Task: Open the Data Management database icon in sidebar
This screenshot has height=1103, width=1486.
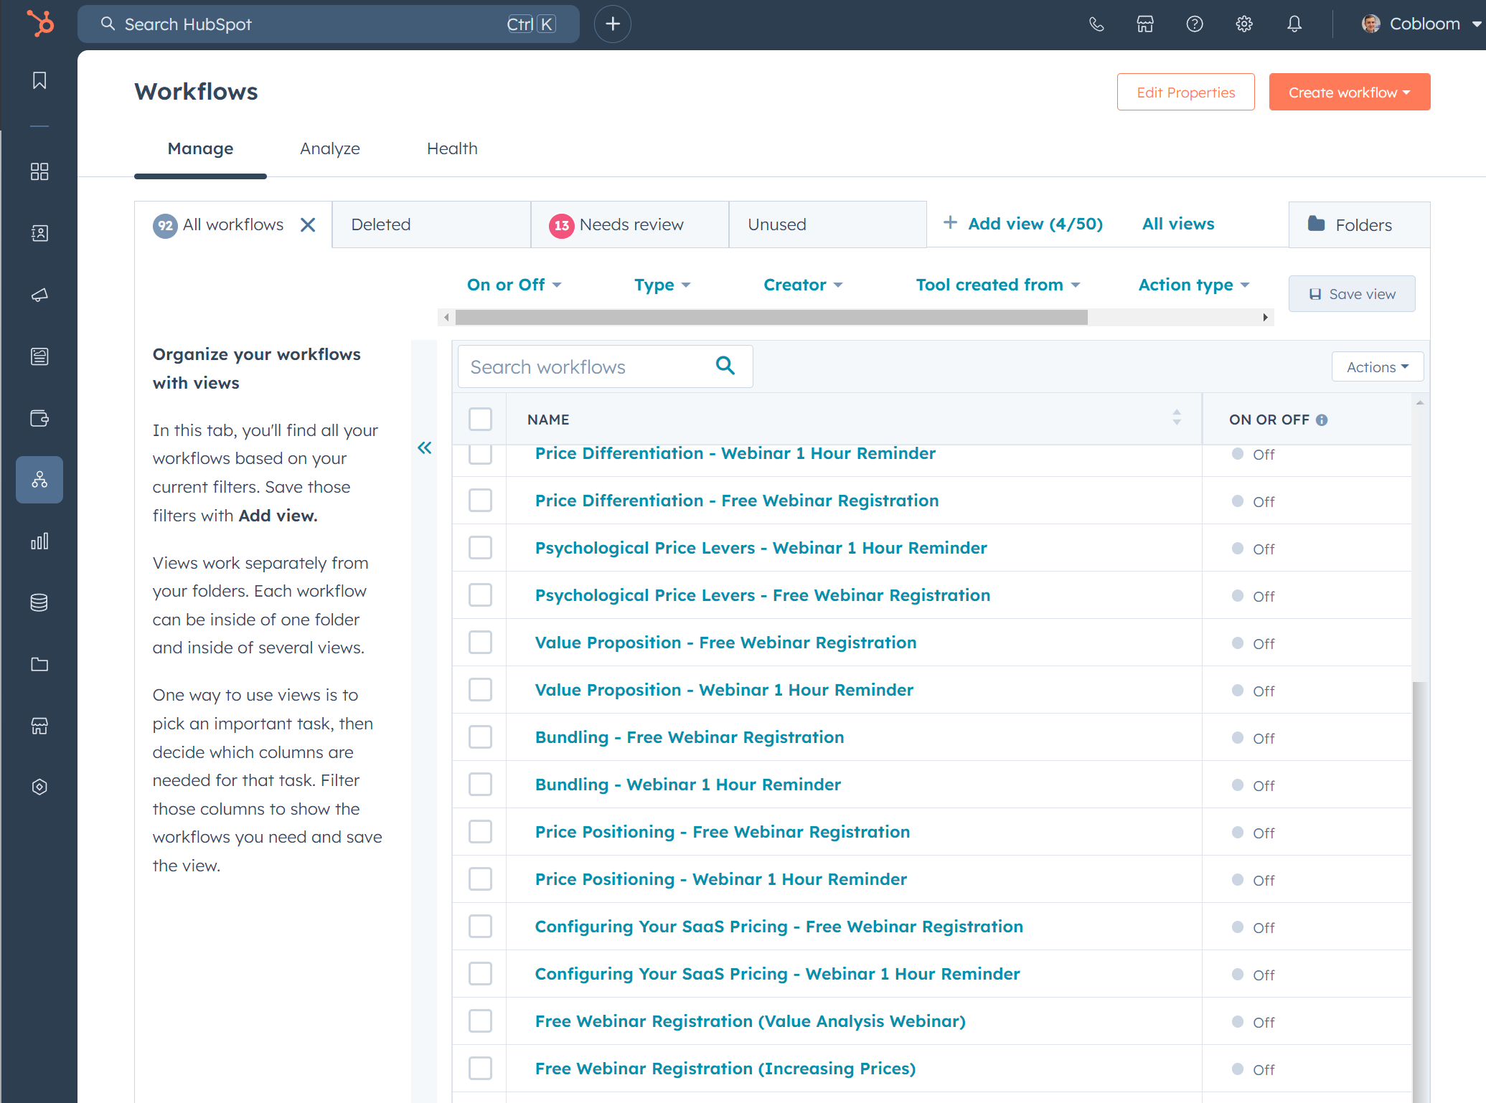Action: tap(39, 602)
